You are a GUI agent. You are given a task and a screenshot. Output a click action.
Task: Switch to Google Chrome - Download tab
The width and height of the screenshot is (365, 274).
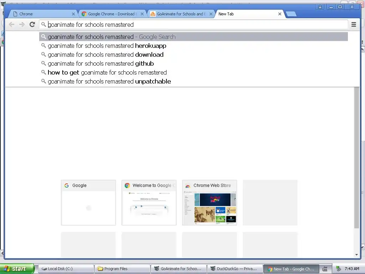point(112,14)
